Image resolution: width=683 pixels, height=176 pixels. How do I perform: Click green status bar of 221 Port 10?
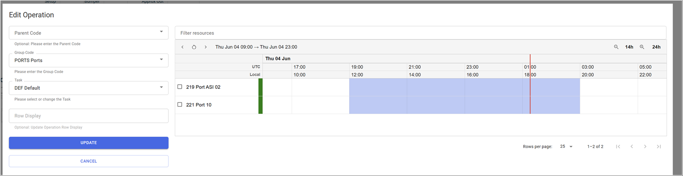click(260, 105)
